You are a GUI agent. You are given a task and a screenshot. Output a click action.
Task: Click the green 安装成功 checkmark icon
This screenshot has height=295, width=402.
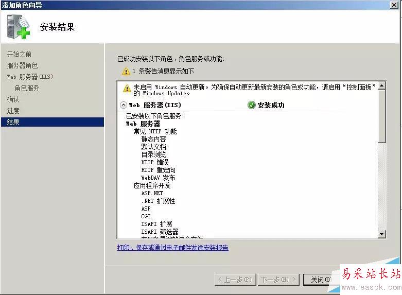(x=252, y=105)
